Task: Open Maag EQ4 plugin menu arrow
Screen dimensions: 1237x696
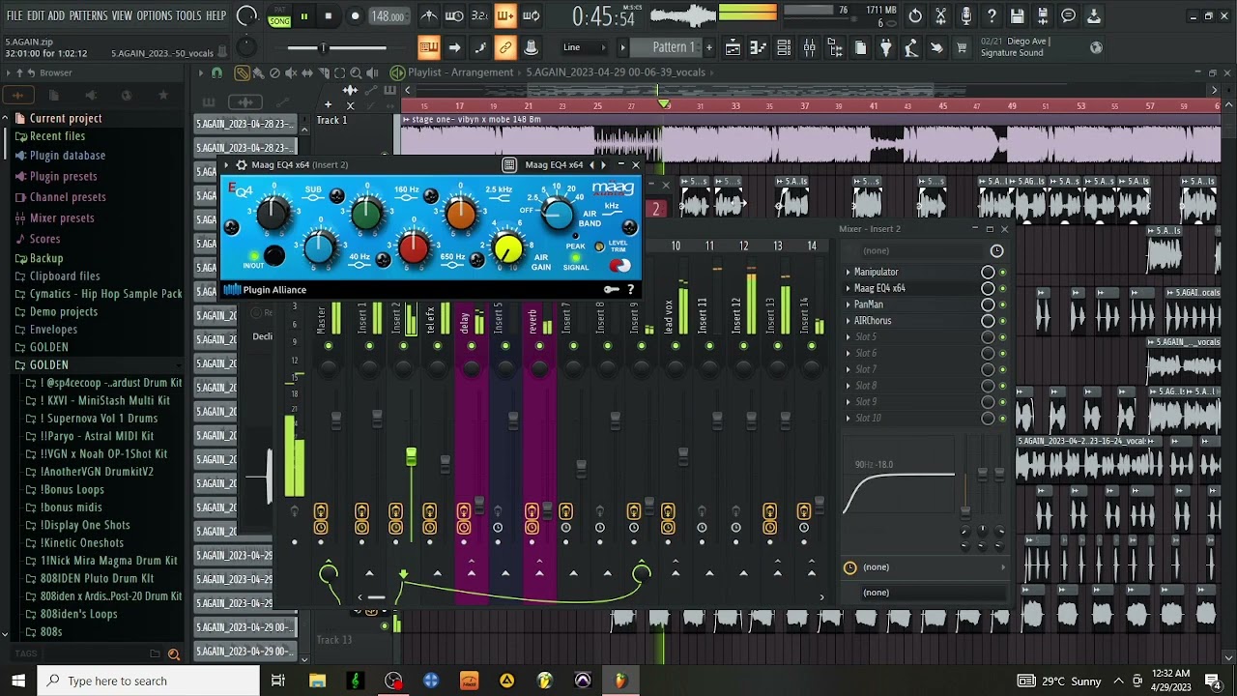Action: click(228, 165)
